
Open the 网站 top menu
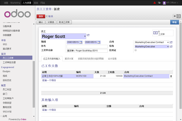click(x=43, y=3)
